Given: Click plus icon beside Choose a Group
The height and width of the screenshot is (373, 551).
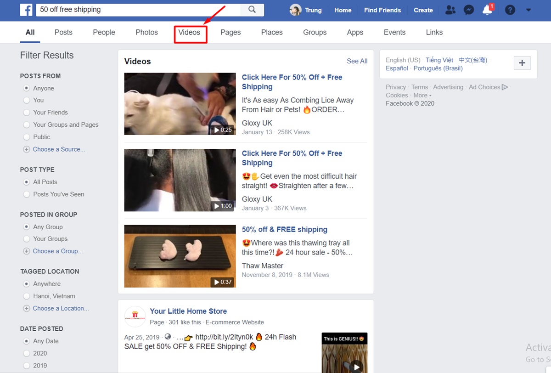Looking at the screenshot, I should pos(27,251).
